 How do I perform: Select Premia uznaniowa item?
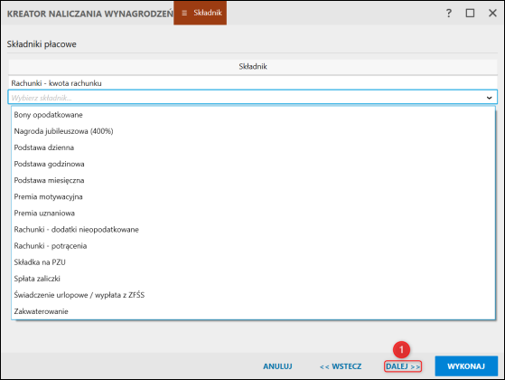coord(253,214)
